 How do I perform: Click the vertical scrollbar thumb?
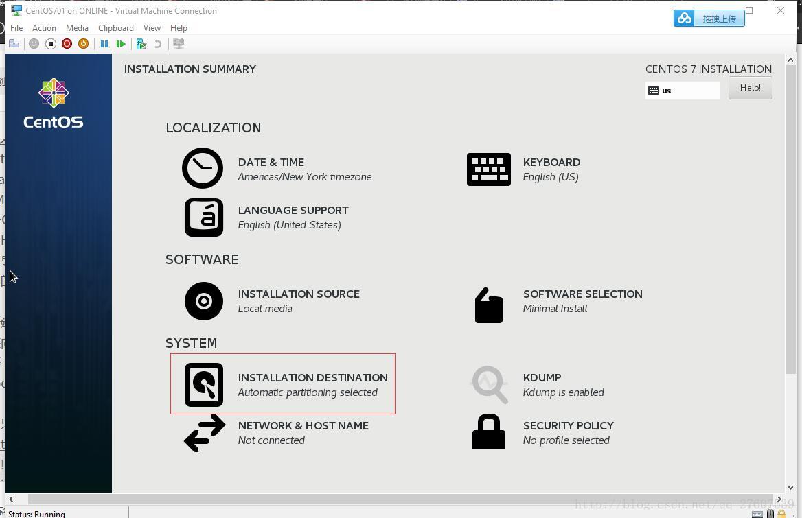pos(791,220)
